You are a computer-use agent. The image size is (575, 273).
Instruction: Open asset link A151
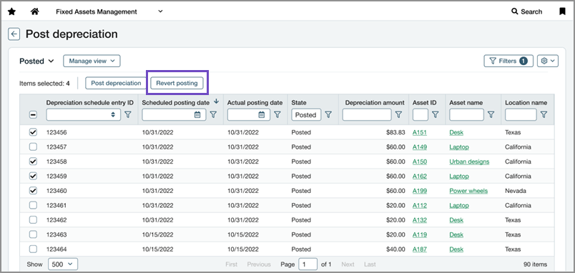[x=420, y=132]
